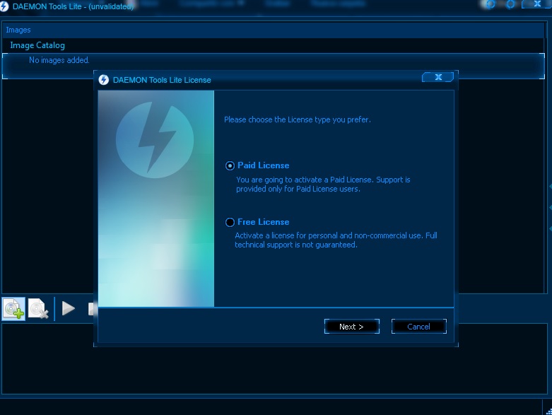This screenshot has width=552, height=415.
Task: Click the 'Paid License' label text
Action: point(264,165)
